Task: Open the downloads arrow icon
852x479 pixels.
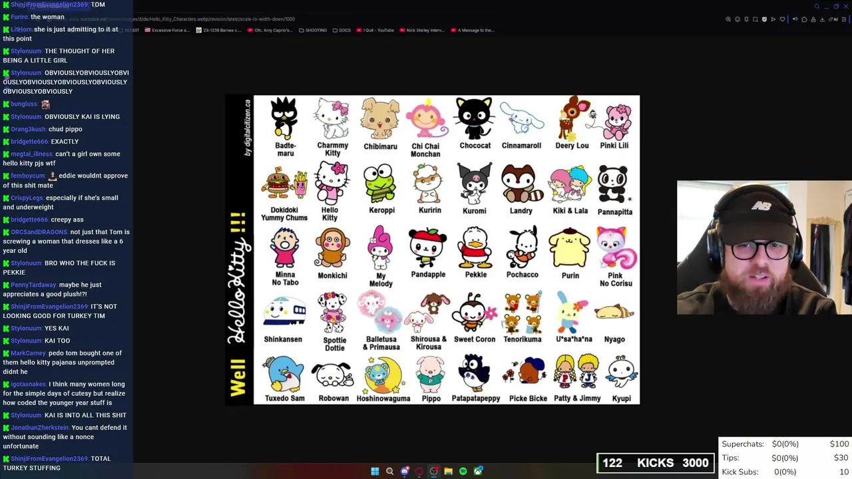Action: click(x=822, y=19)
